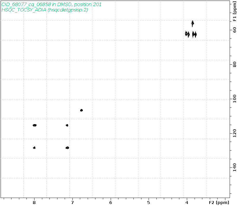The height and width of the screenshot is (206, 238).
Task: Click the '5' tick label on F2 axis
Action: [149, 203]
